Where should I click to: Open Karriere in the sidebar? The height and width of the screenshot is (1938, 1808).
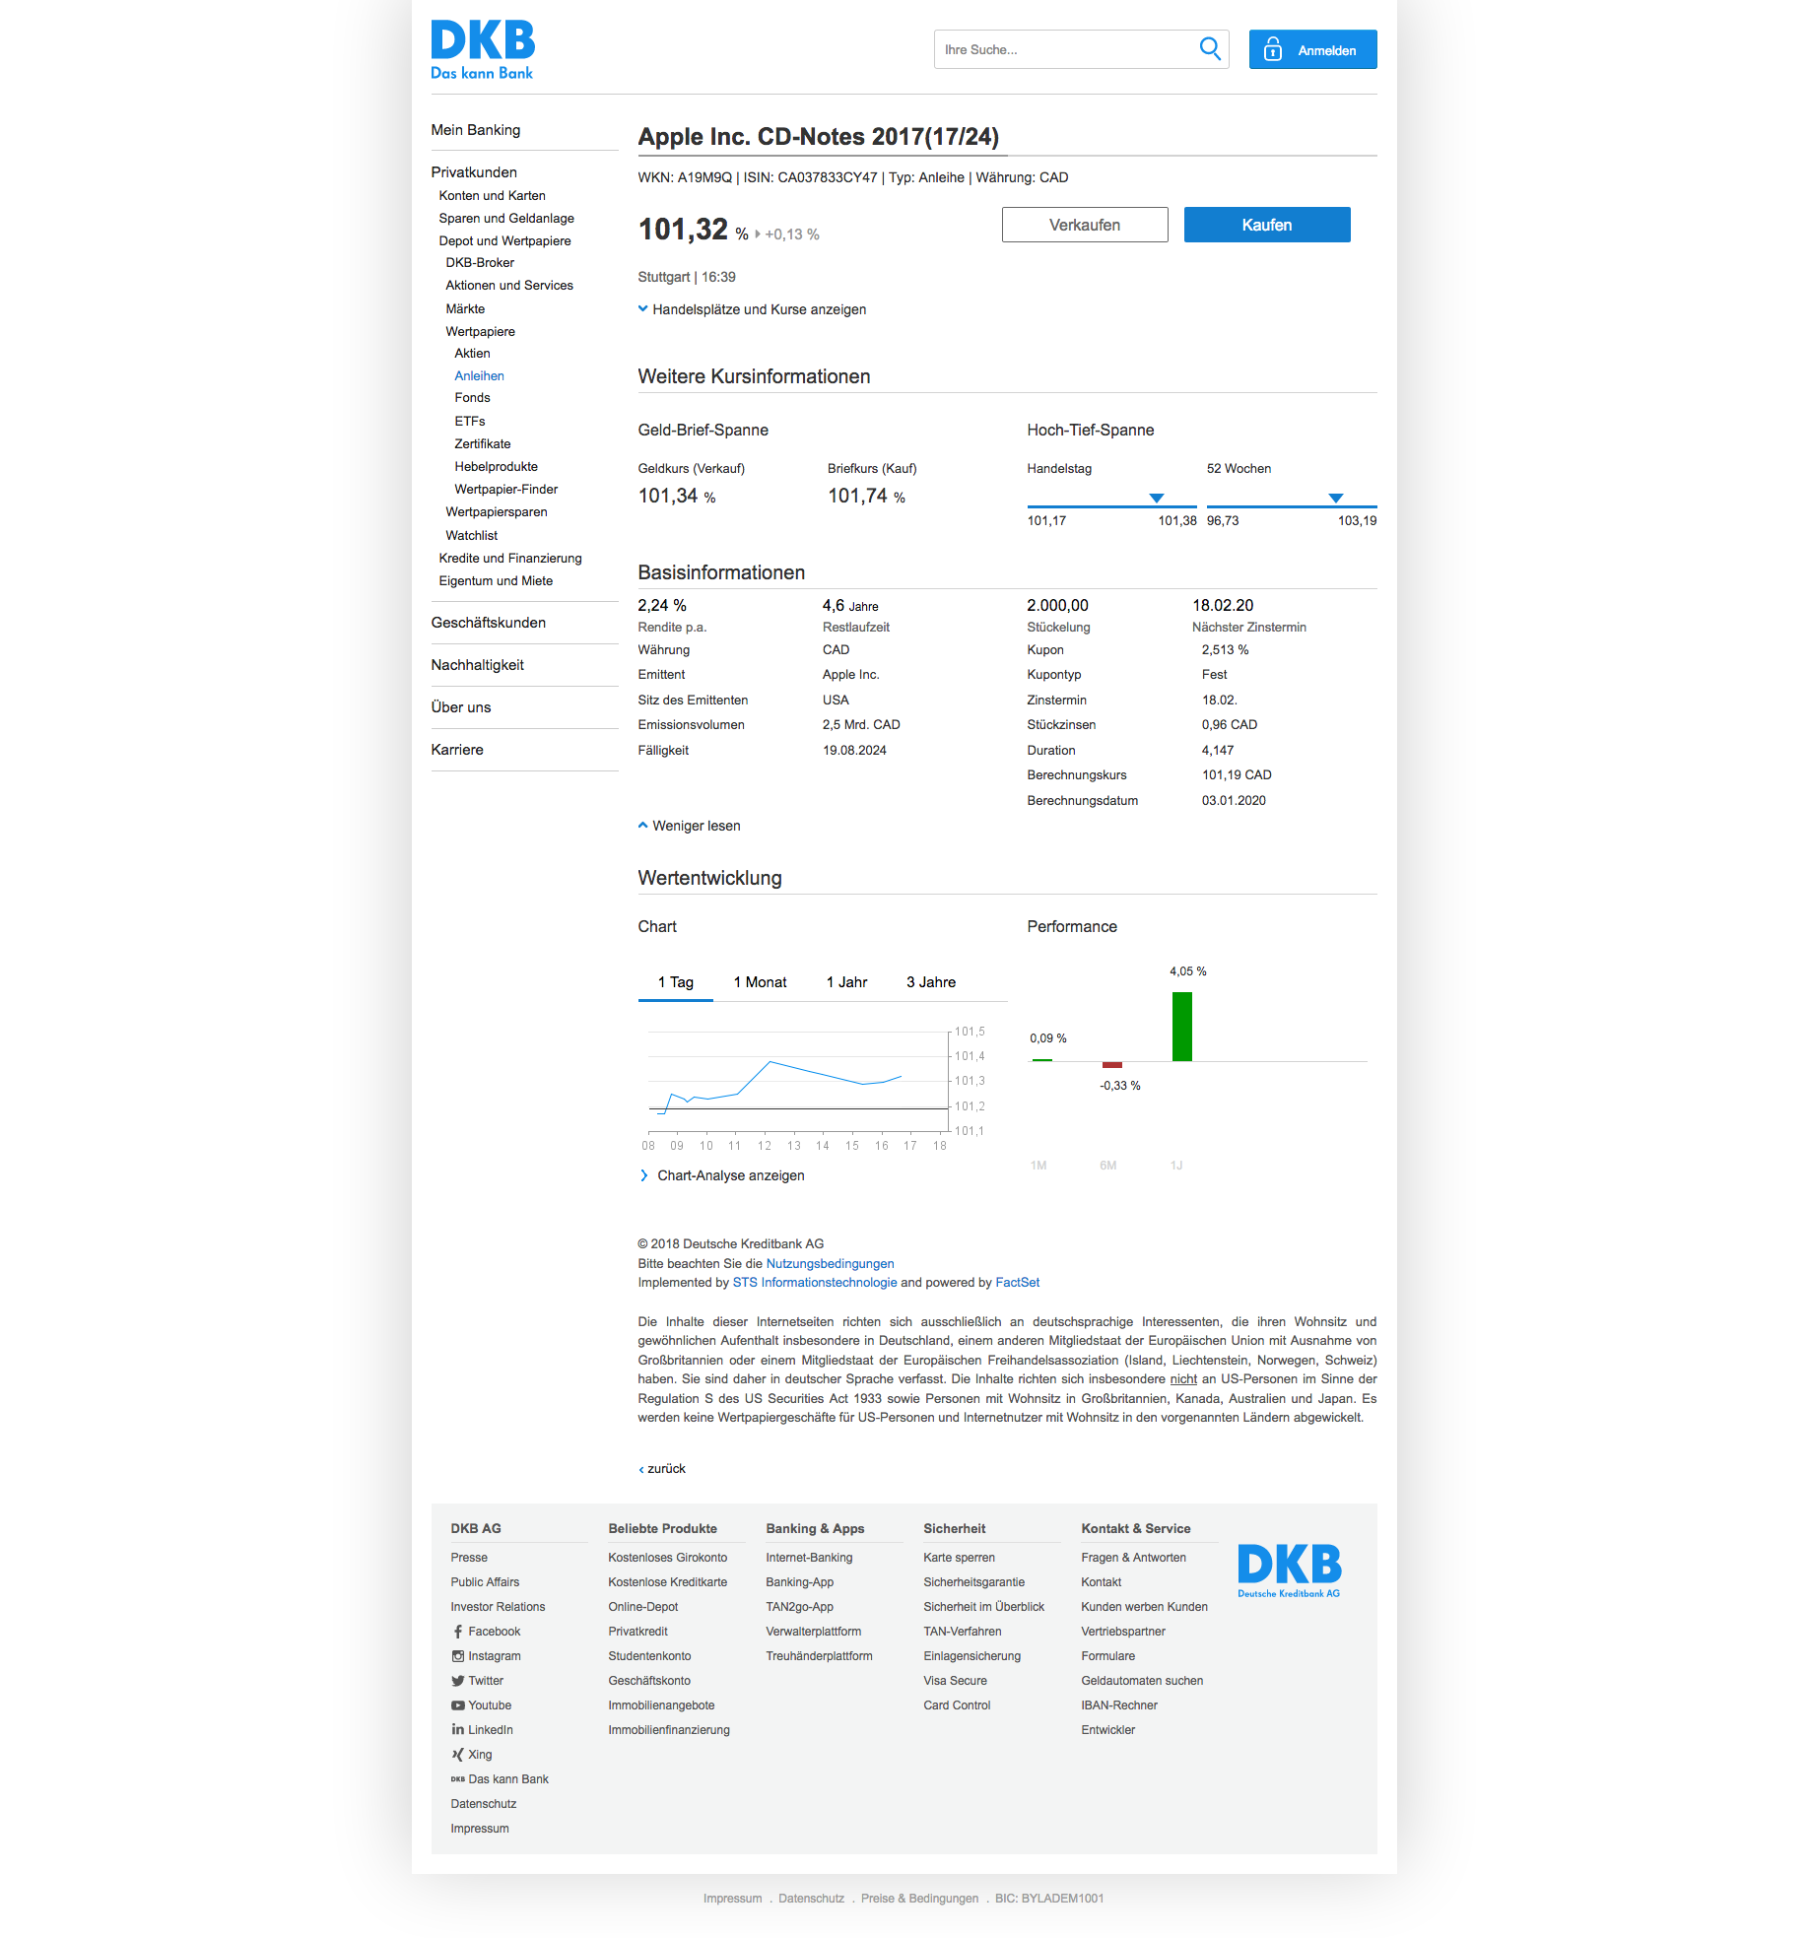click(457, 750)
